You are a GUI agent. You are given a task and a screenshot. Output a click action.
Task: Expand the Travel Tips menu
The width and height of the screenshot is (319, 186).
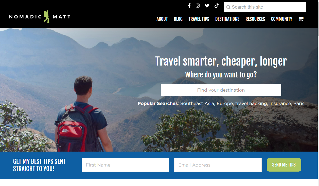199,19
